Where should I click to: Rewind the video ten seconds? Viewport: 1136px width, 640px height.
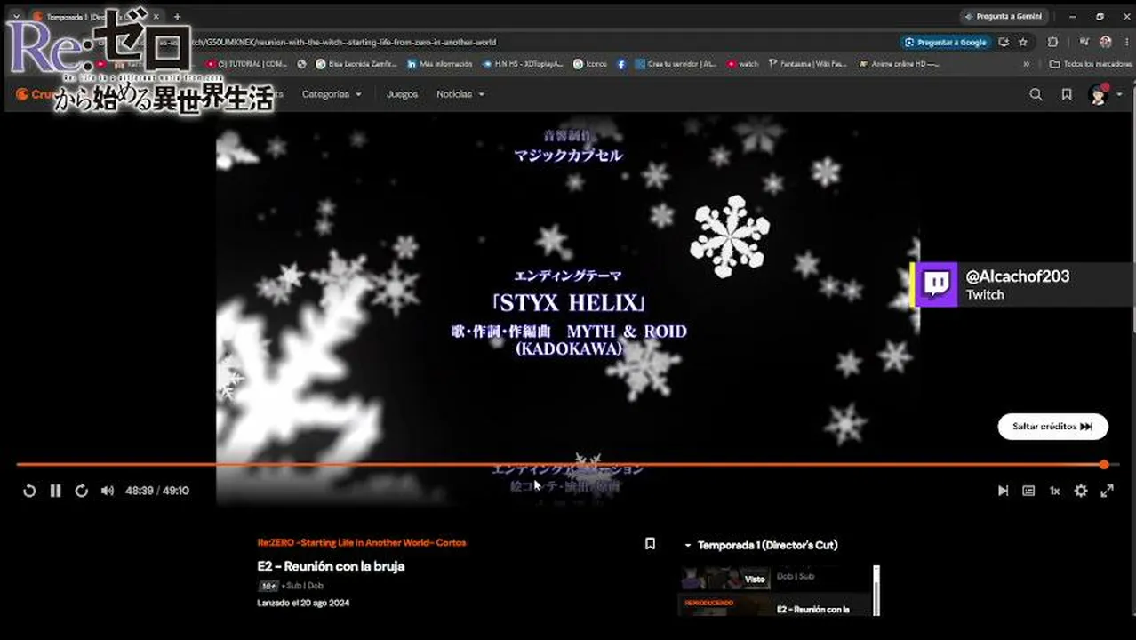pyautogui.click(x=29, y=491)
